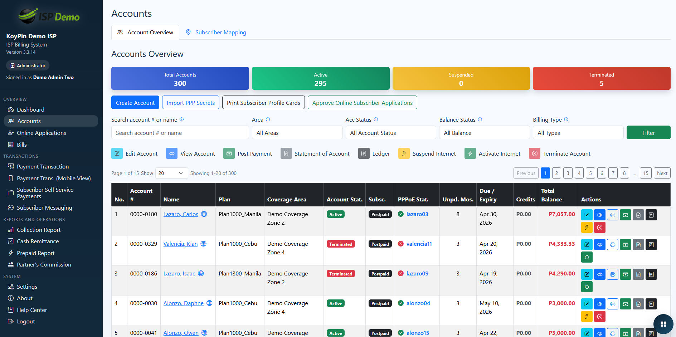The height and width of the screenshot is (337, 676).
Task: Click Approve Online Subscriber Applications
Action: pos(363,103)
